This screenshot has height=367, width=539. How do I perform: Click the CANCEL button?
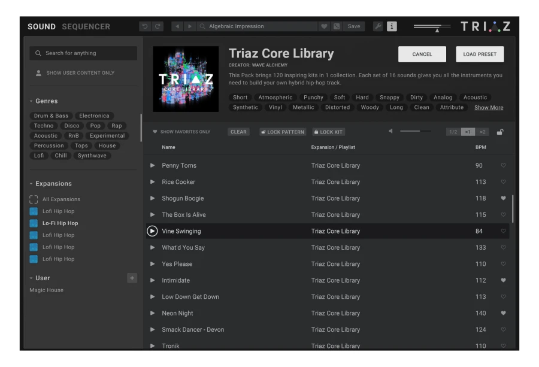(x=422, y=54)
